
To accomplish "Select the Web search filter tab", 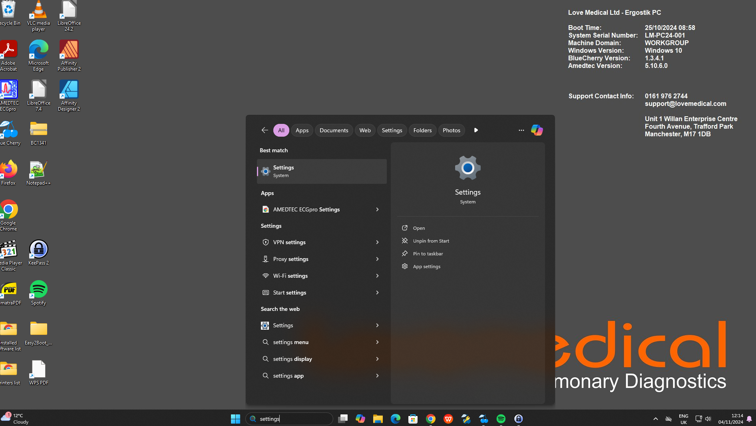I will click(x=365, y=130).
